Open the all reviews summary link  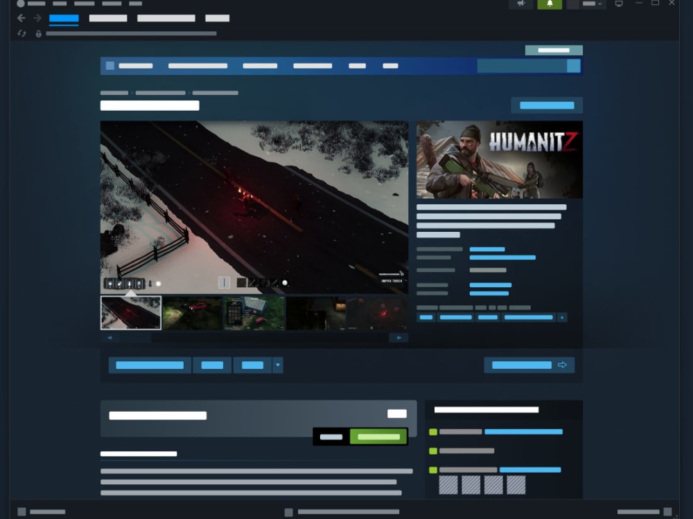click(502, 257)
